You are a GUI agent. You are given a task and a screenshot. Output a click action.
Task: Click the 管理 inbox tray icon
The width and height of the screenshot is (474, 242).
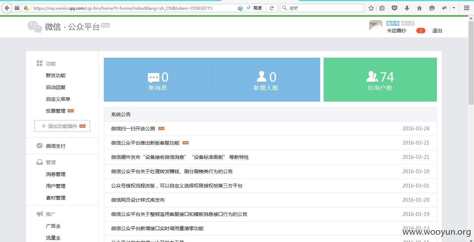(x=40, y=162)
